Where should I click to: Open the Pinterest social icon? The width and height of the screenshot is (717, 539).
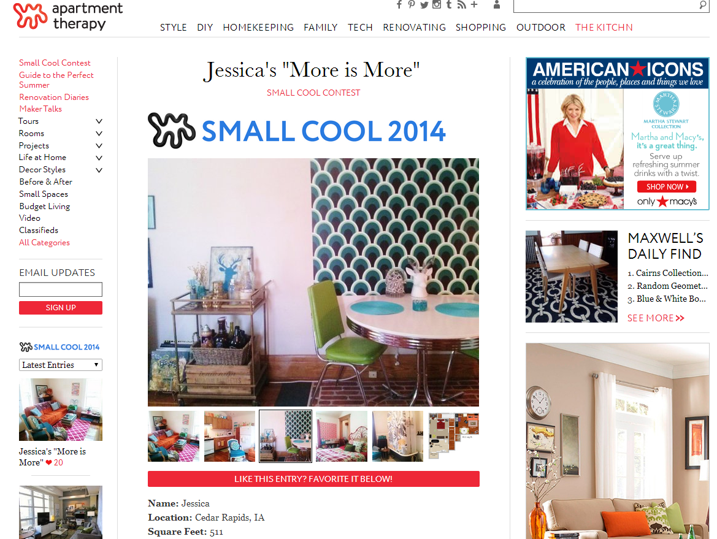412,4
